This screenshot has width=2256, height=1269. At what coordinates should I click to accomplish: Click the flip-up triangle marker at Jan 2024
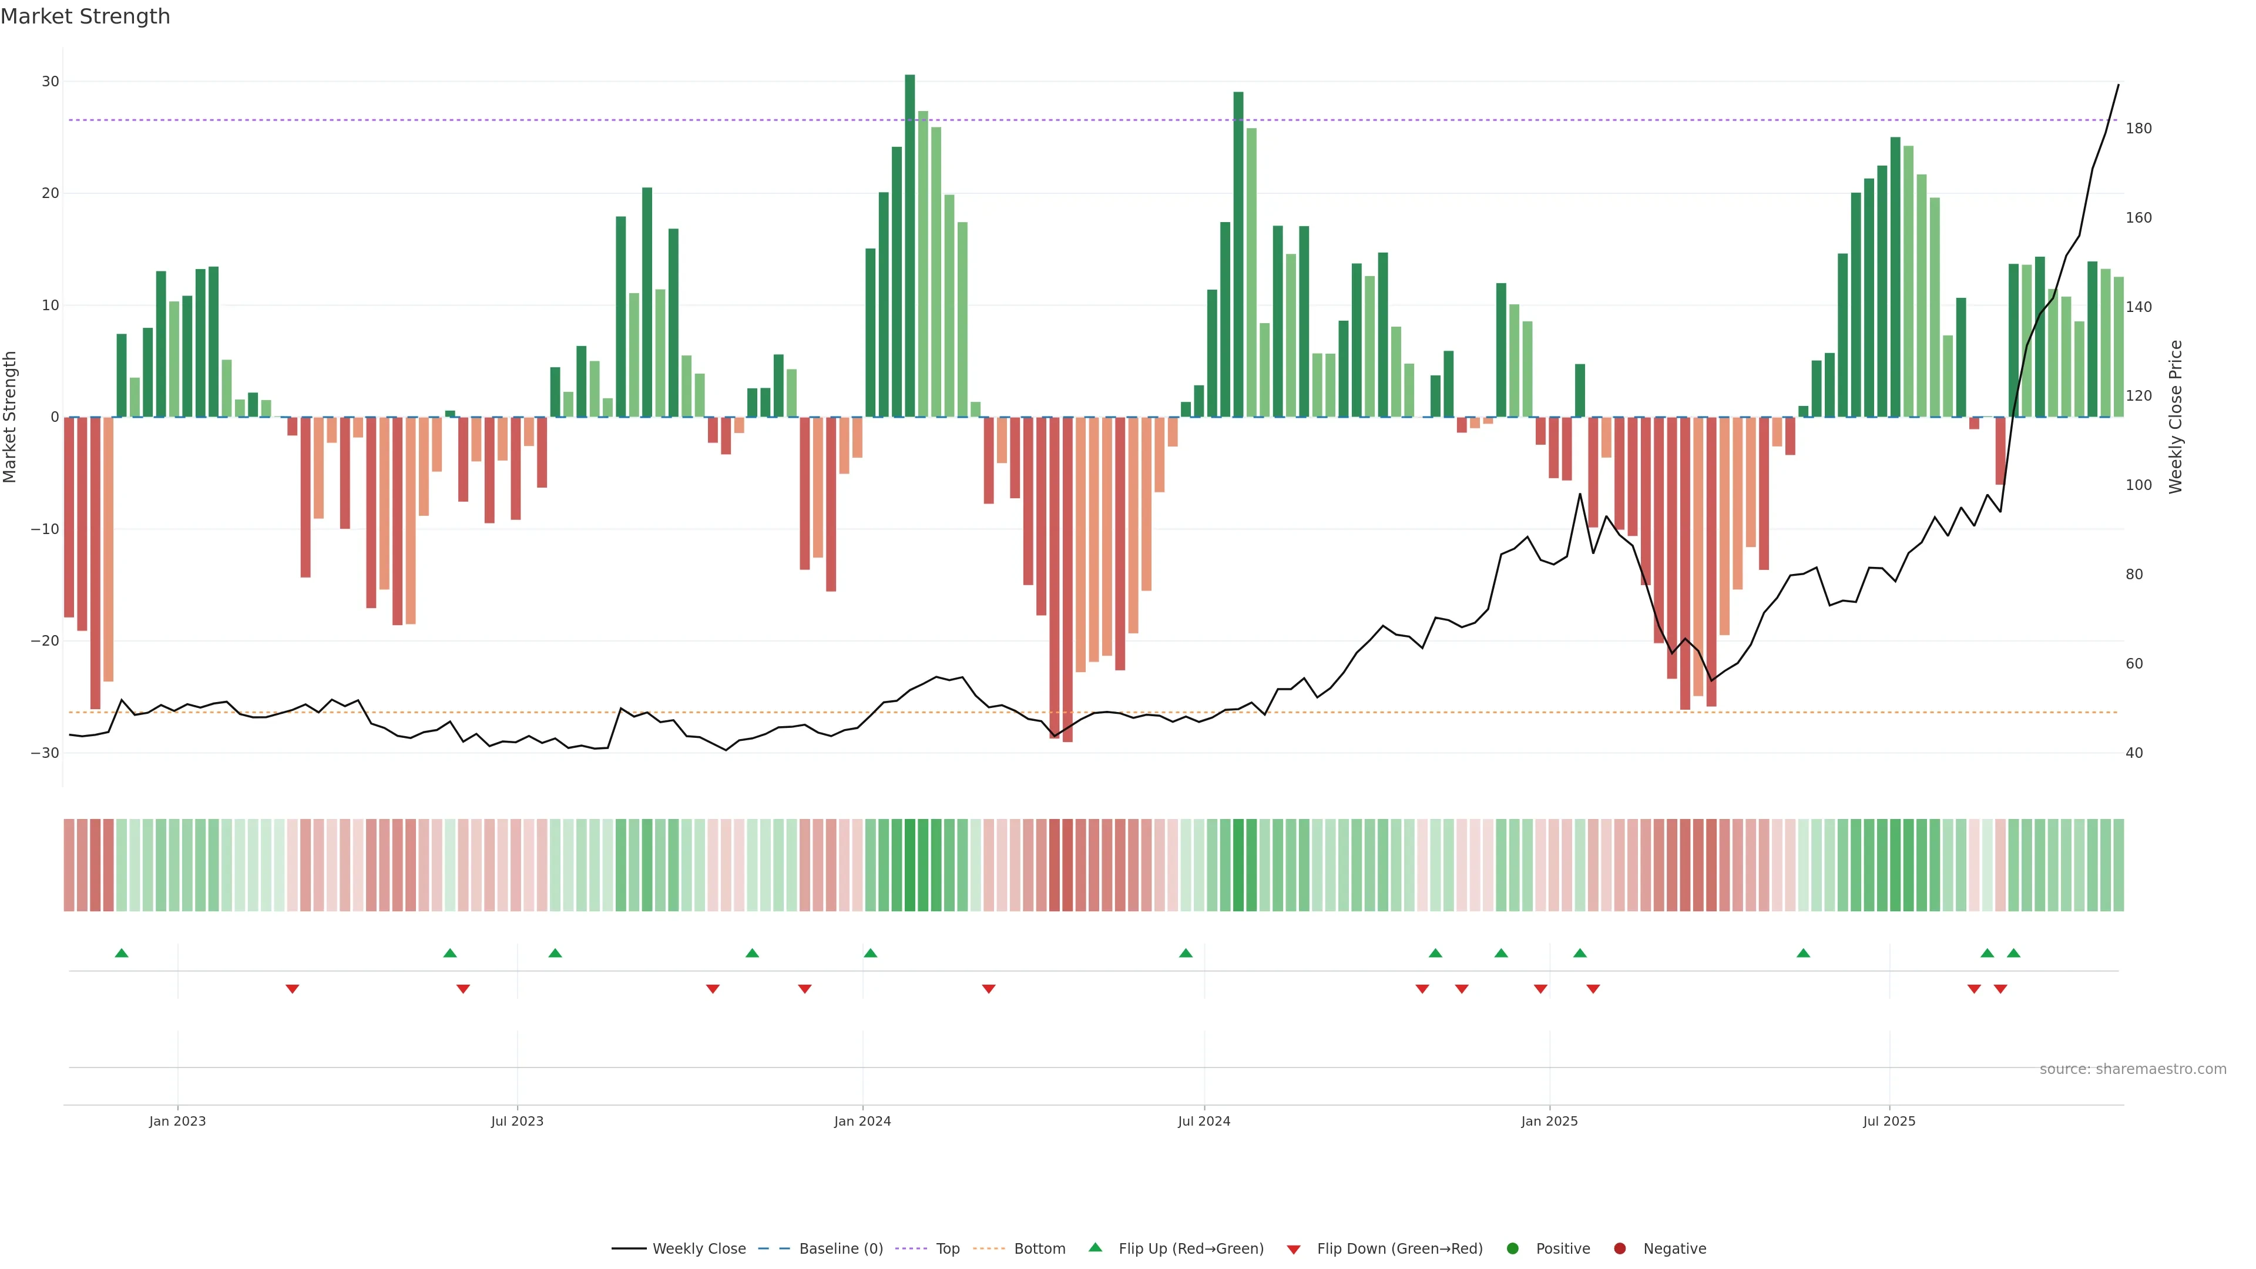tap(869, 953)
